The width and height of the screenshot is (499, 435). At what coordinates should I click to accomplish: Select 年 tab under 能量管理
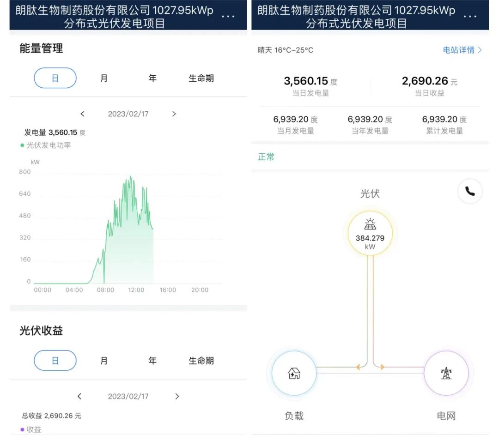(152, 78)
